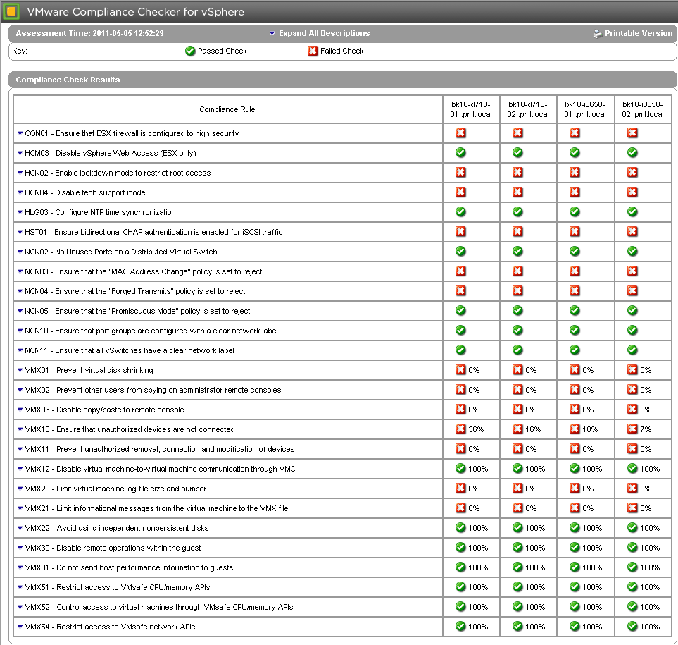This screenshot has width=678, height=645.
Task: Click the NCN02 No Unused Ports rule
Action: coord(120,252)
